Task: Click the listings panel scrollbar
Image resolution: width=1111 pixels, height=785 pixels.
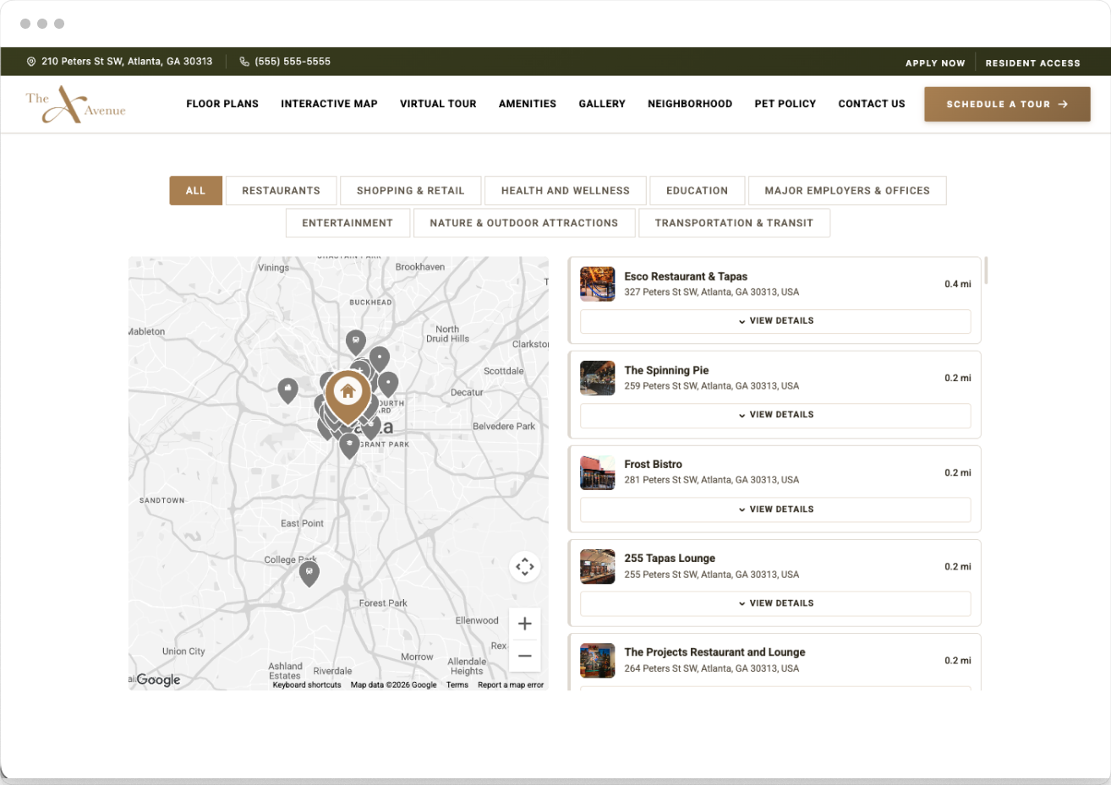Action: tap(986, 270)
